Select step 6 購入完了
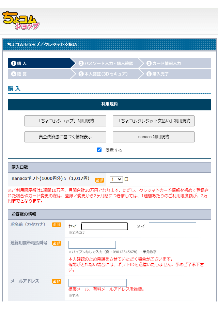This screenshot has width=218, height=310. [x=175, y=74]
